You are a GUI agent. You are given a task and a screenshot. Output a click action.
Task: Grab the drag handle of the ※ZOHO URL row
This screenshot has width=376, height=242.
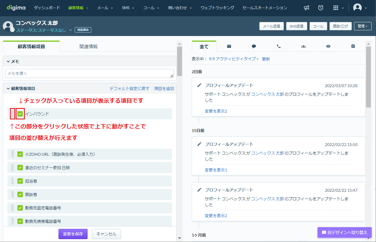click(13, 154)
